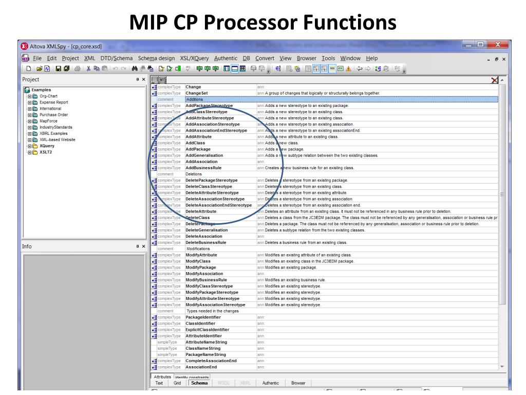Screen dimensions: 526x395
Task: Open the XSL/XQuery menu
Action: (x=194, y=58)
